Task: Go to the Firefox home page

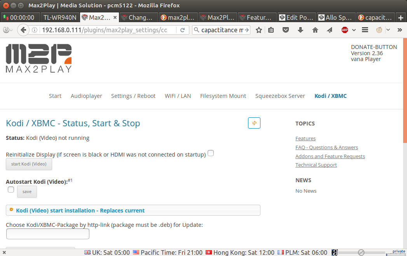Action: 315,30
